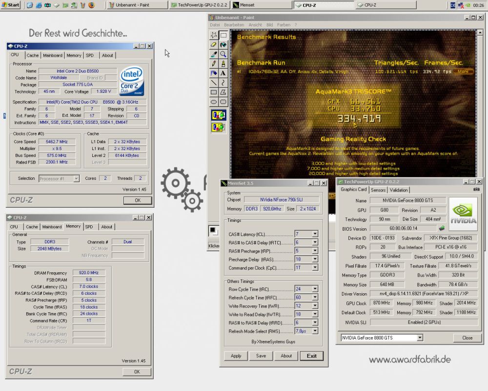Choose the opaque selection option in Paint
Screen dimensions: 488x391
[x=219, y=115]
